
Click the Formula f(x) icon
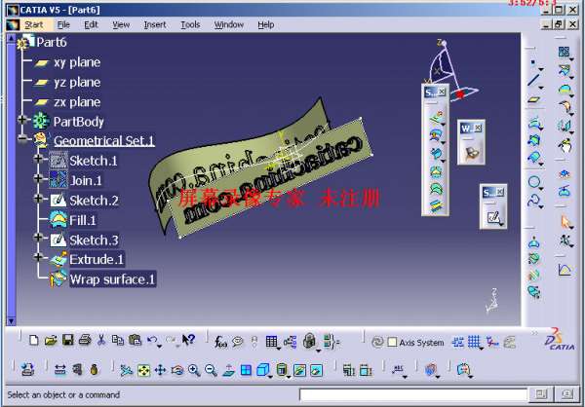point(222,341)
